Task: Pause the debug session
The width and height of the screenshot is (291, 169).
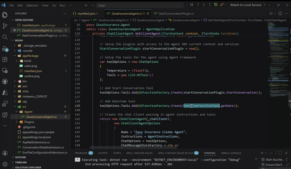Action: (x=192, y=5)
